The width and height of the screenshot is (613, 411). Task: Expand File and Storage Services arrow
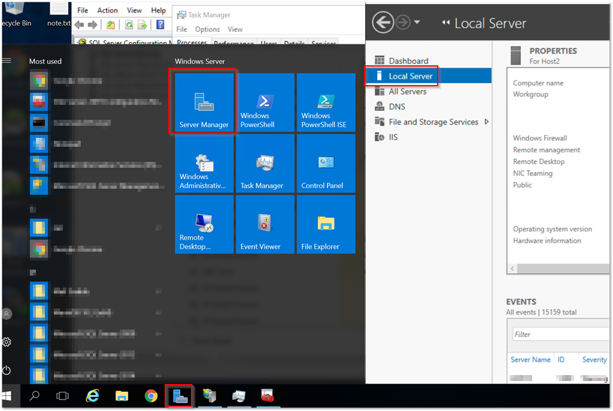tap(487, 122)
